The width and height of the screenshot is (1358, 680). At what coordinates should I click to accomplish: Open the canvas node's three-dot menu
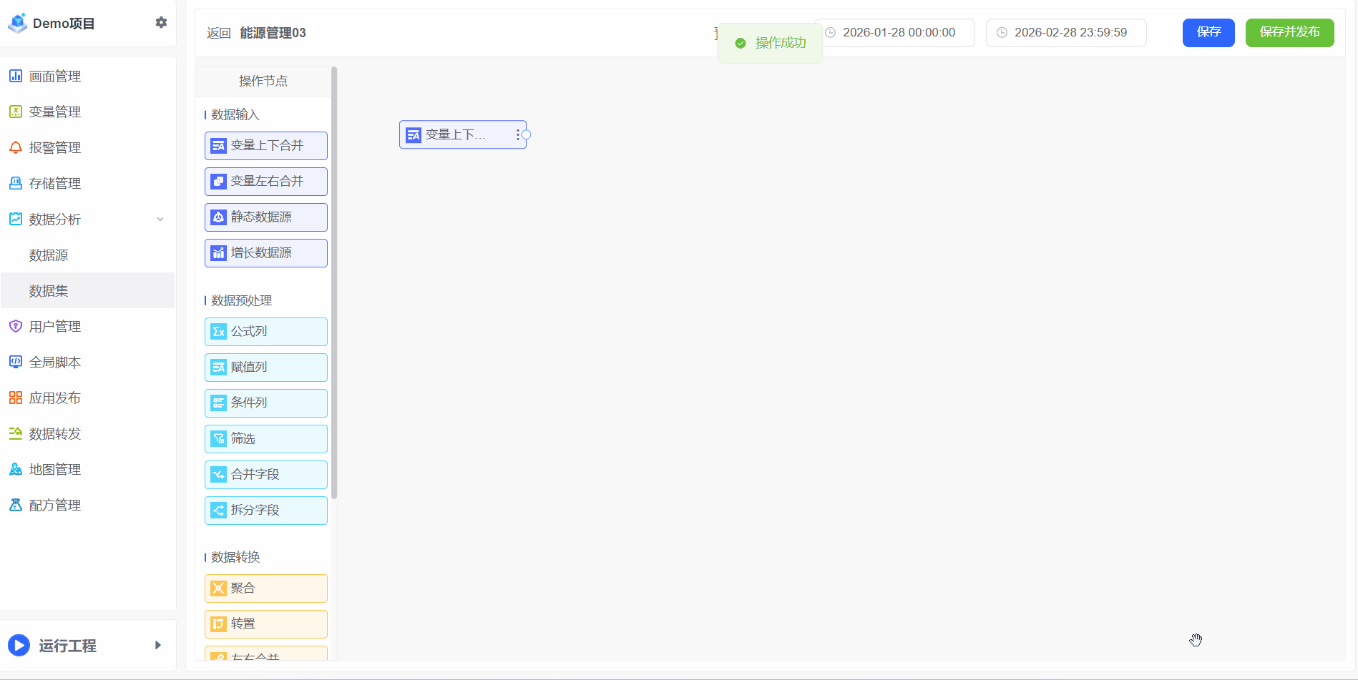(517, 134)
